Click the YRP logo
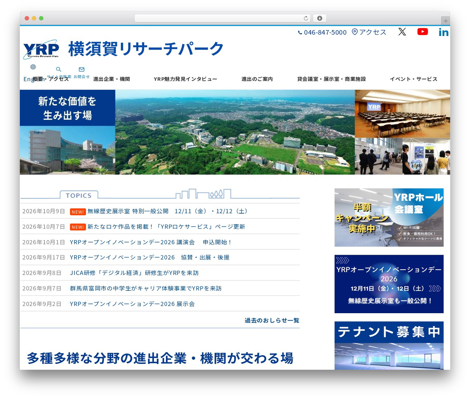The height and width of the screenshot is (398, 470). click(x=41, y=49)
